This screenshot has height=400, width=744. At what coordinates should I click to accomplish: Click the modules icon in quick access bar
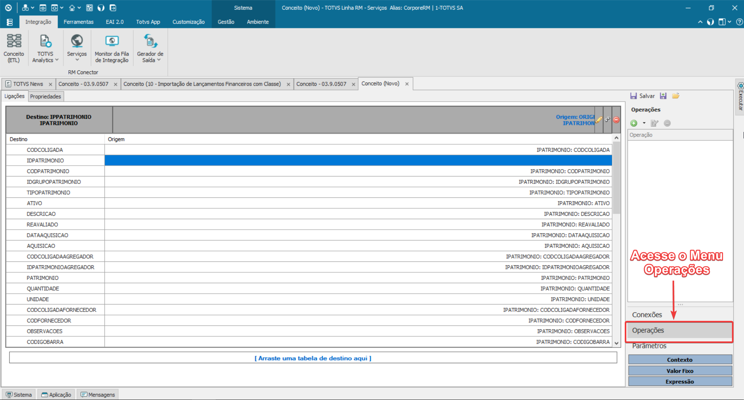click(26, 8)
